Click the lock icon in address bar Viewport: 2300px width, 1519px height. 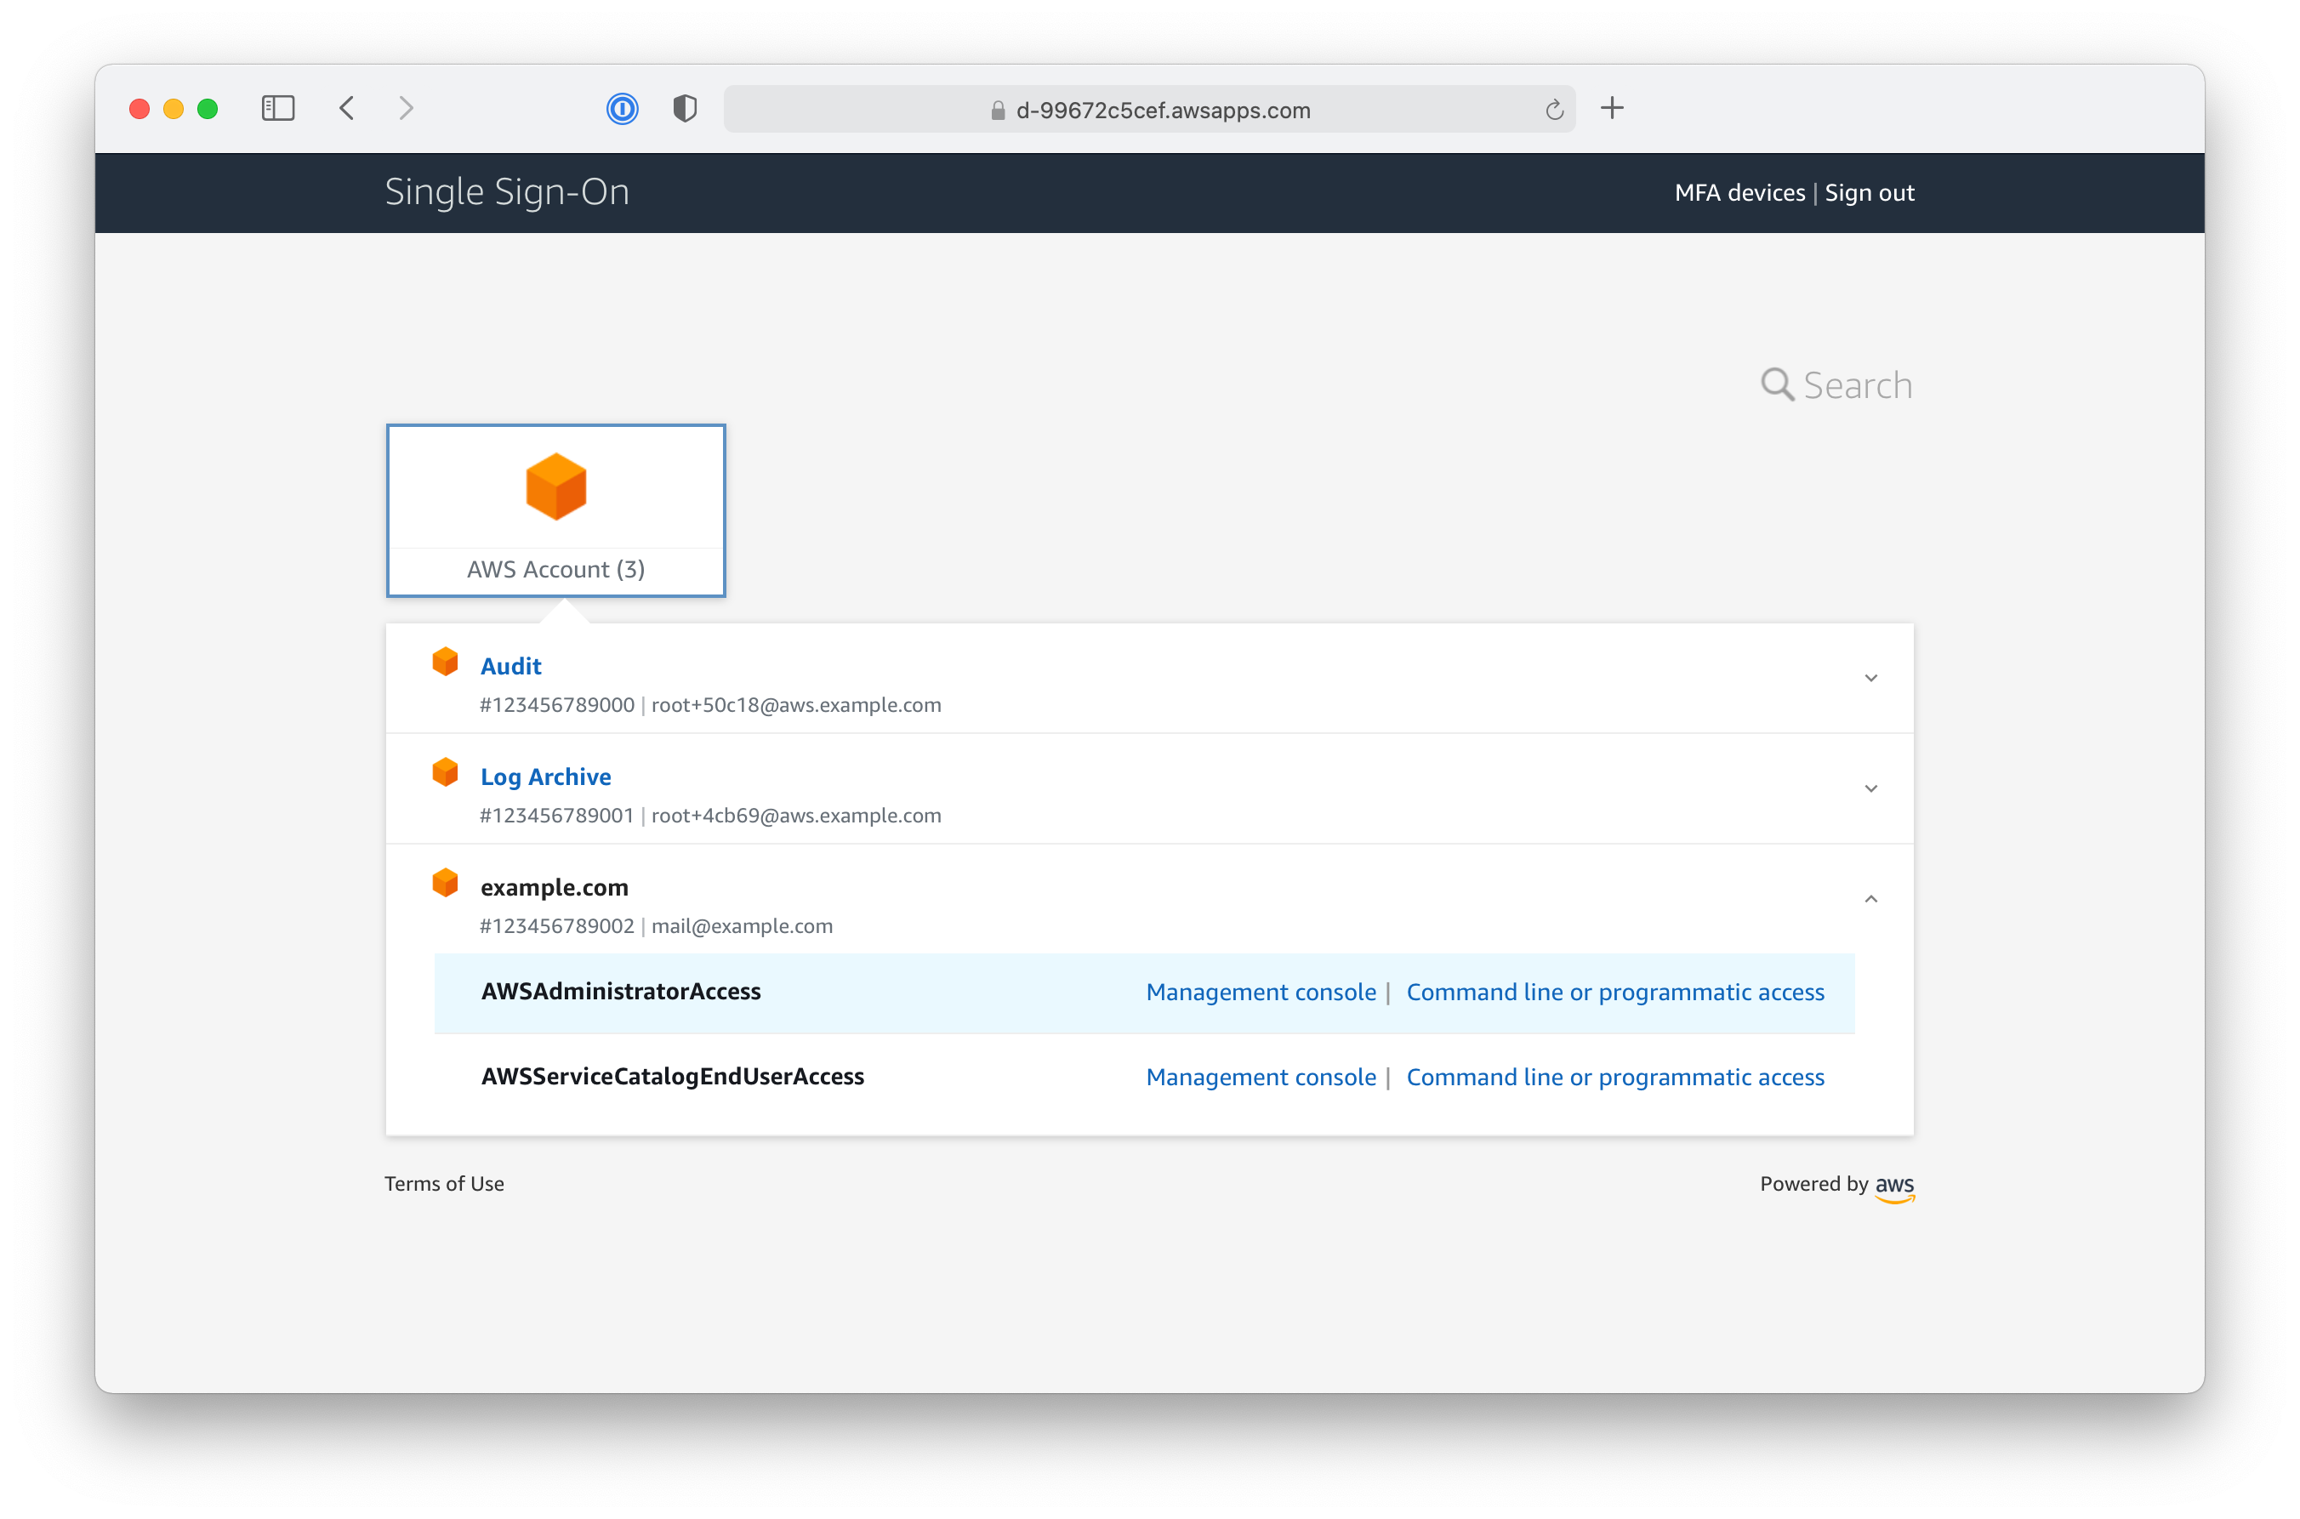[998, 111]
